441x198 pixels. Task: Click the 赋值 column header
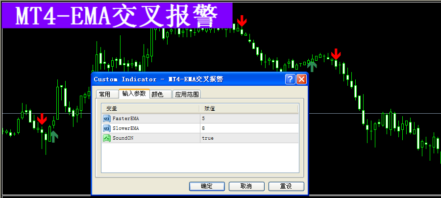pyautogui.click(x=249, y=109)
